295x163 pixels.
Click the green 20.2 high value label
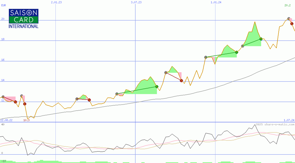click(287, 5)
